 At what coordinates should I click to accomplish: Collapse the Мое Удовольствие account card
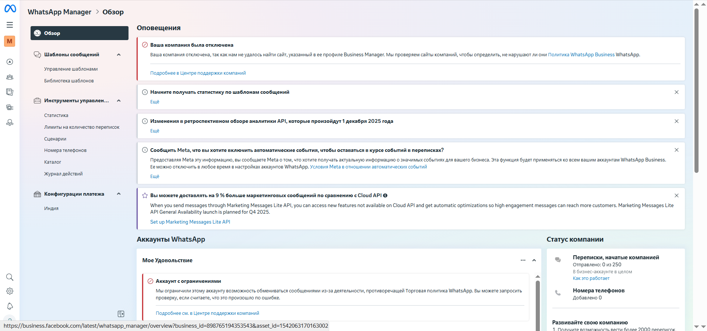click(534, 260)
